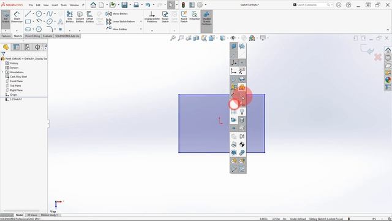Screen dimensions: 392x221
Task: Click the Display/Delete Relations button
Action: click(x=152, y=17)
